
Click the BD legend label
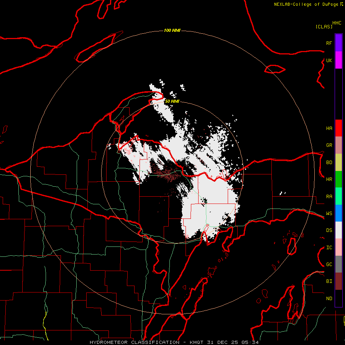(x=329, y=163)
